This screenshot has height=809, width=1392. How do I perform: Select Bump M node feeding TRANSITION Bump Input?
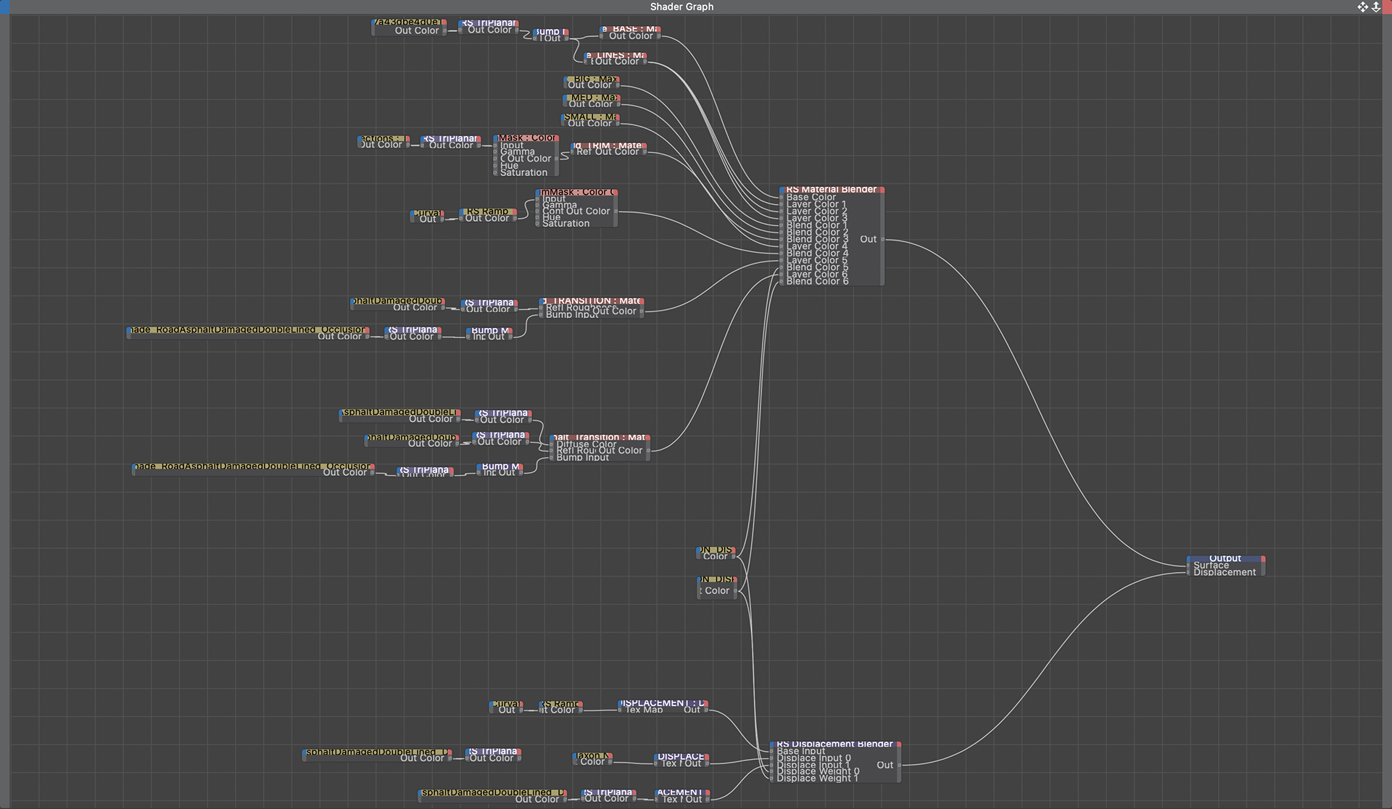pyautogui.click(x=489, y=333)
